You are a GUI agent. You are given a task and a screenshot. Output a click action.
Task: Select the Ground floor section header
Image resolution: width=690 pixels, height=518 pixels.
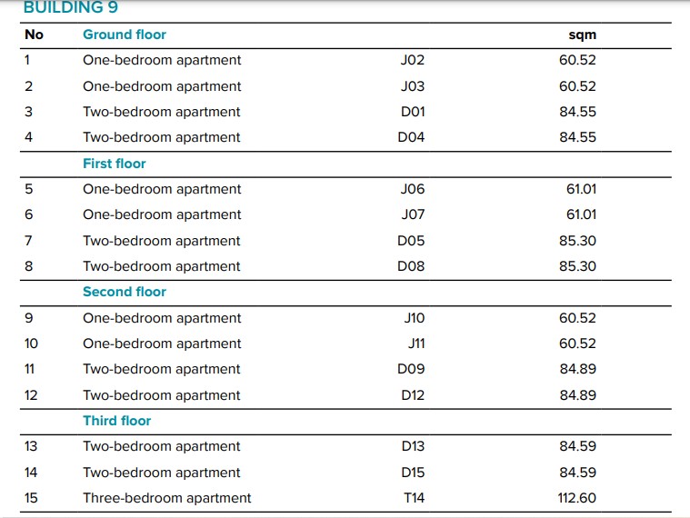click(x=125, y=35)
